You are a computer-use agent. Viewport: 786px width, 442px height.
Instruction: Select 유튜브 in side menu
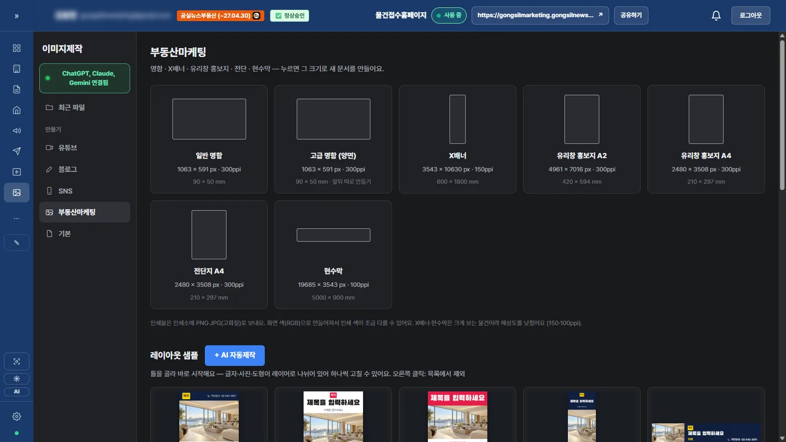[x=84, y=148]
